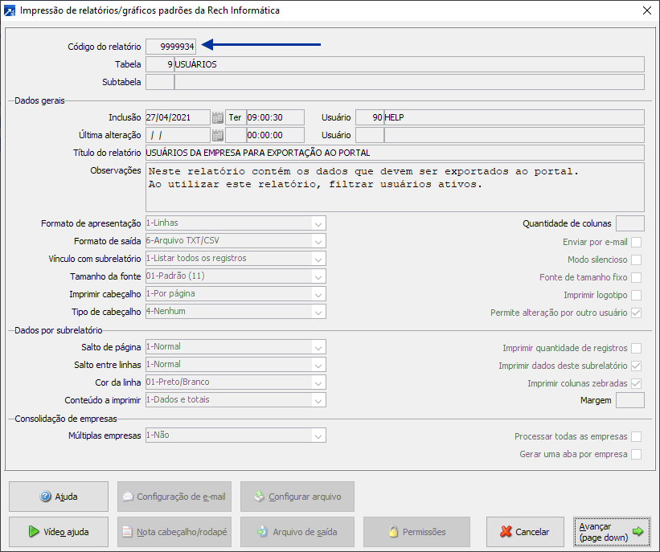The image size is (660, 552).
Task: Click the Configurar arquivo button
Action: tap(297, 497)
